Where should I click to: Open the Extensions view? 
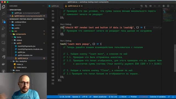[x=4, y=35]
